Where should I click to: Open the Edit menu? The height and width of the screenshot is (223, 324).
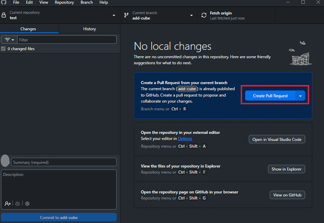click(x=29, y=2)
